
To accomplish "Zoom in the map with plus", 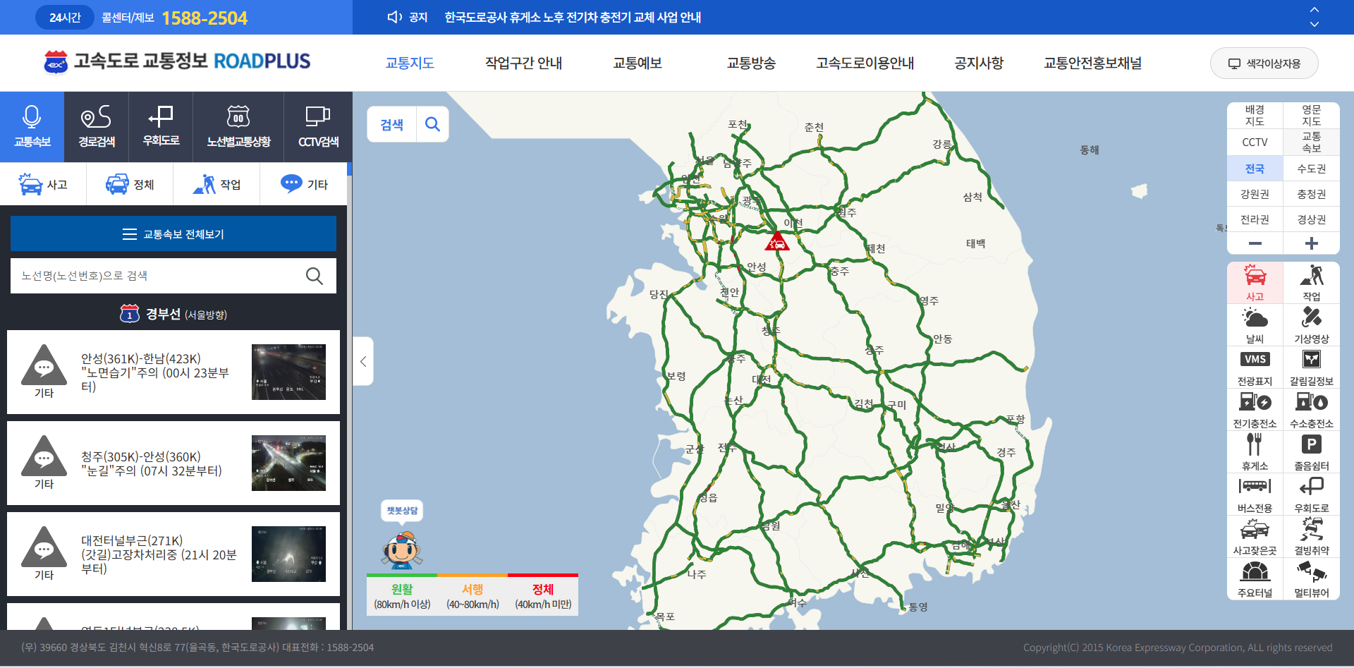I will 1311,243.
